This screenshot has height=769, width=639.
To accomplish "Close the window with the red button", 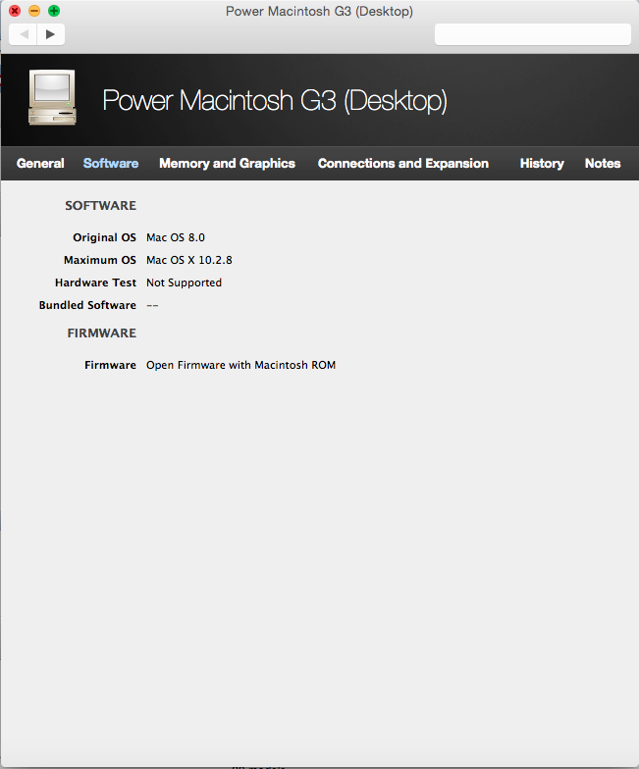I will point(15,10).
